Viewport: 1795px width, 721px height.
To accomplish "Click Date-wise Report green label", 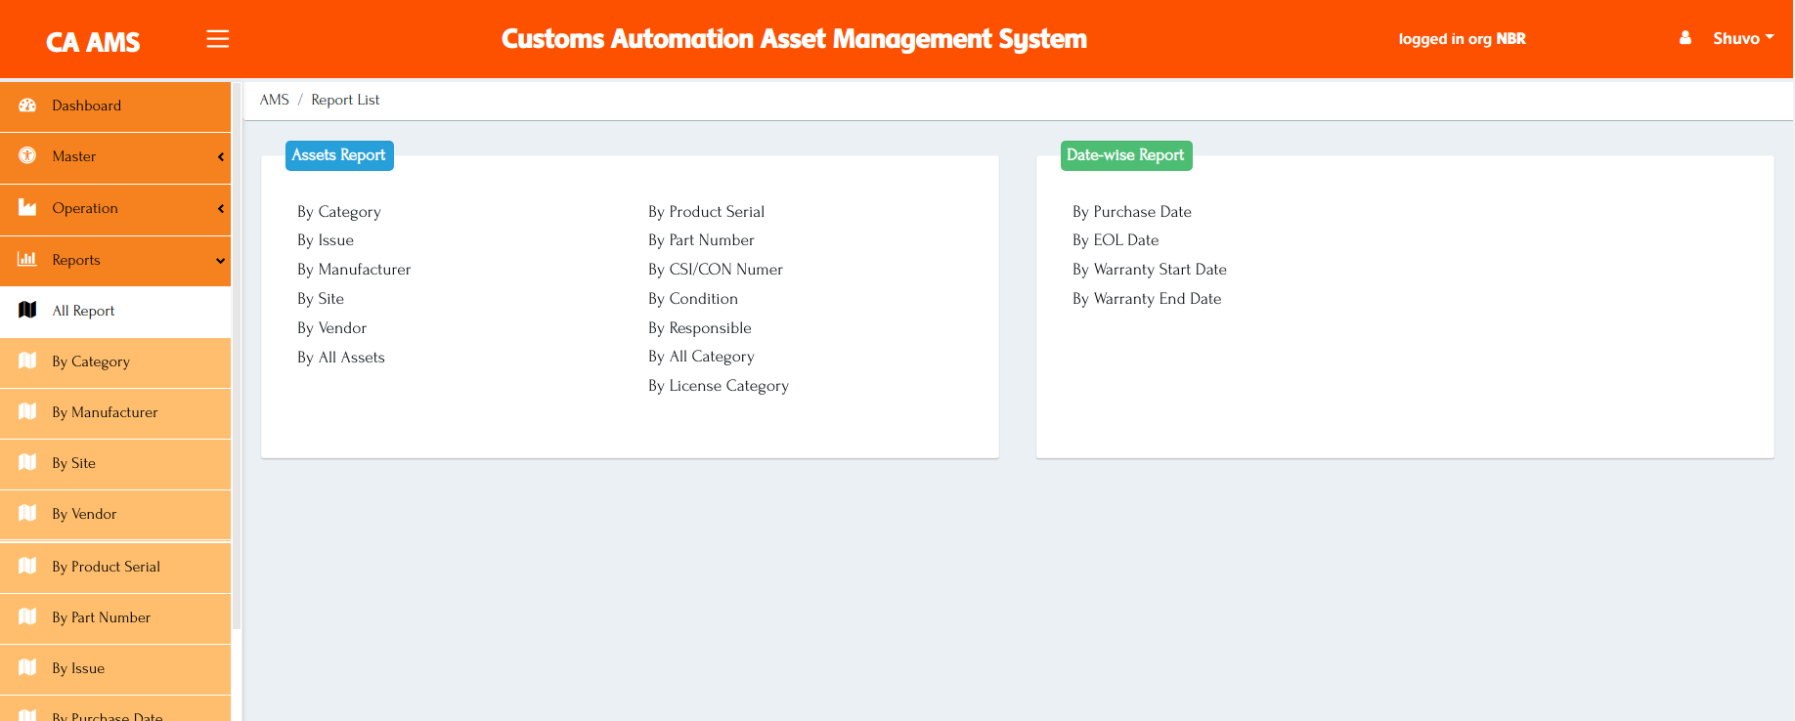I will pyautogui.click(x=1126, y=155).
